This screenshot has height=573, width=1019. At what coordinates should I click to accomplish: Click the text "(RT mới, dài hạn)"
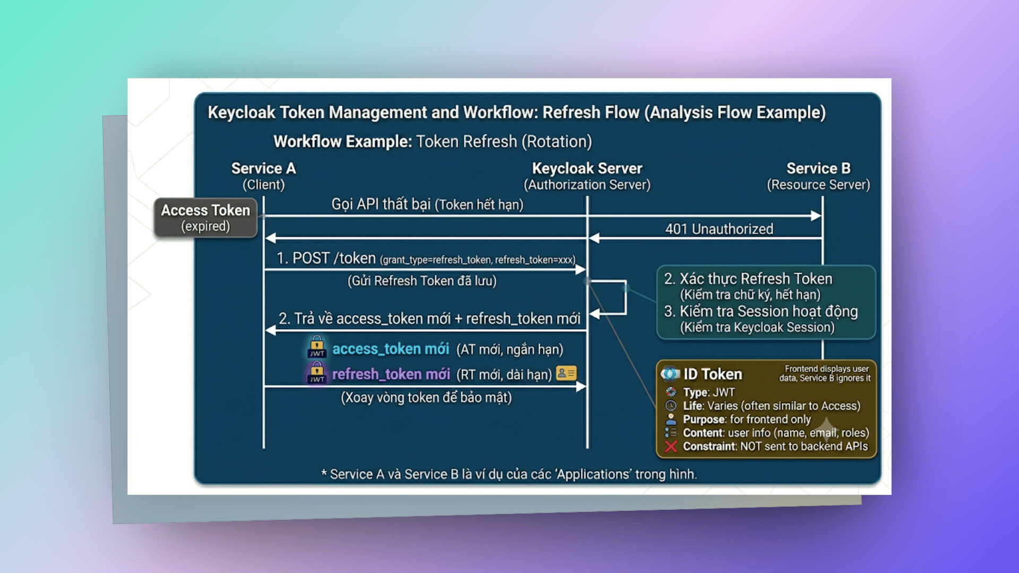tap(504, 375)
